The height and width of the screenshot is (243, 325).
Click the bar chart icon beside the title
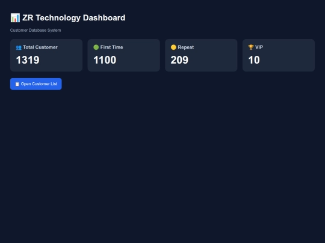coord(15,18)
